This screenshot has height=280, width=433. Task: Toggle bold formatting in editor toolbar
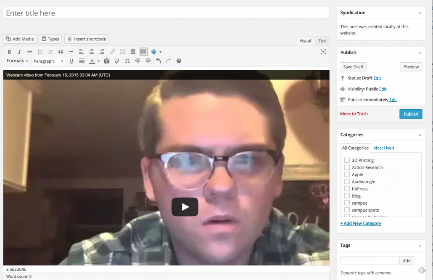pos(9,52)
